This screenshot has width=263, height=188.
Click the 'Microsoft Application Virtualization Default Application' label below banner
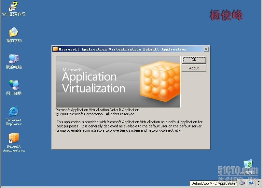[x=97, y=110]
